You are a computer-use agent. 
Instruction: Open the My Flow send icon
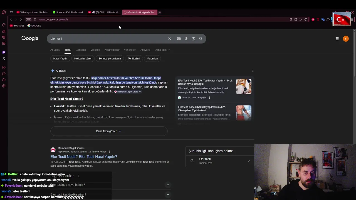(x=301, y=19)
